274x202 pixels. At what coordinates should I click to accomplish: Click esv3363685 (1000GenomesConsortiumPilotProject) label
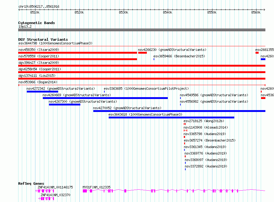pos(146,89)
